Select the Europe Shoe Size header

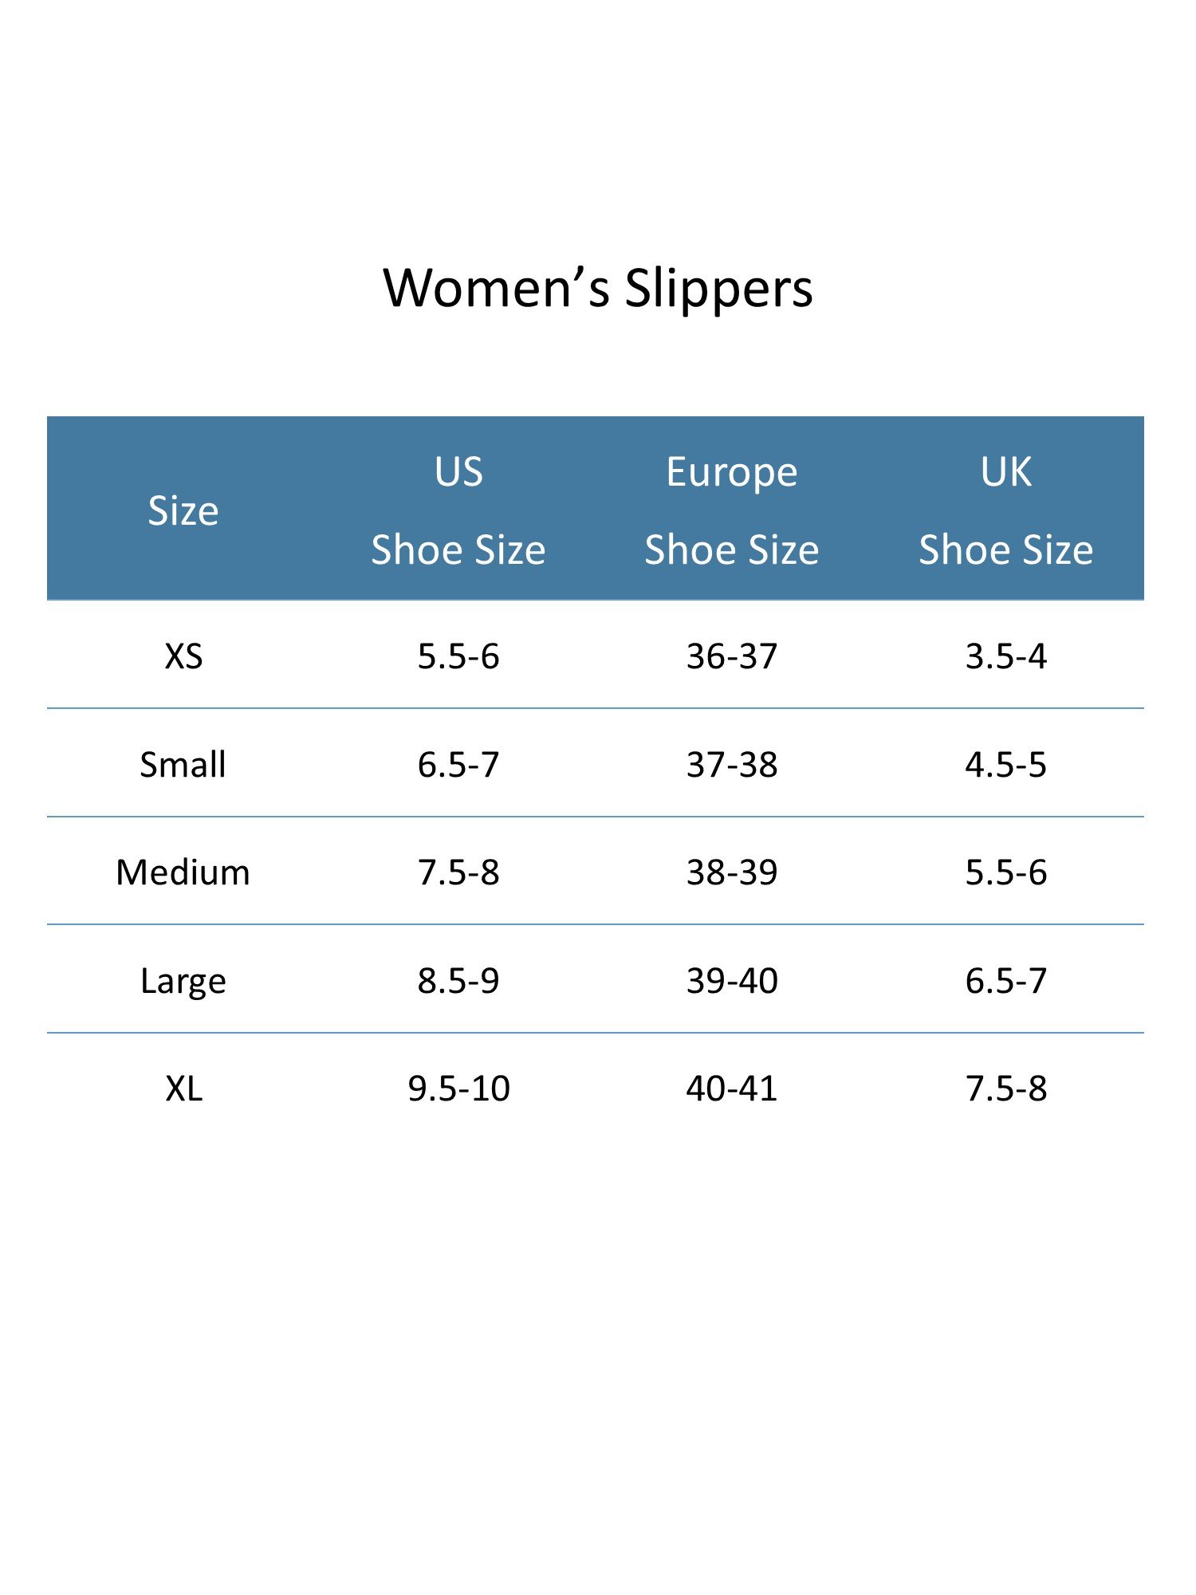tap(732, 510)
